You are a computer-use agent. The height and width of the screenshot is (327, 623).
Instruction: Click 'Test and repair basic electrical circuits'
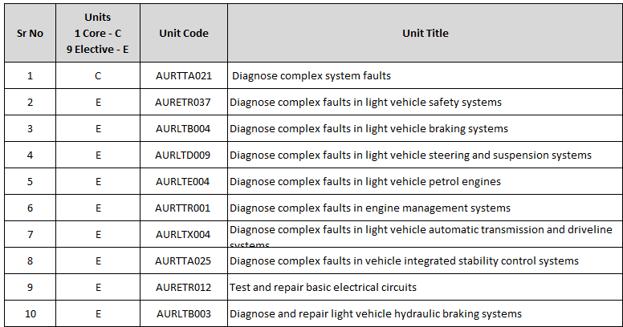tap(323, 288)
